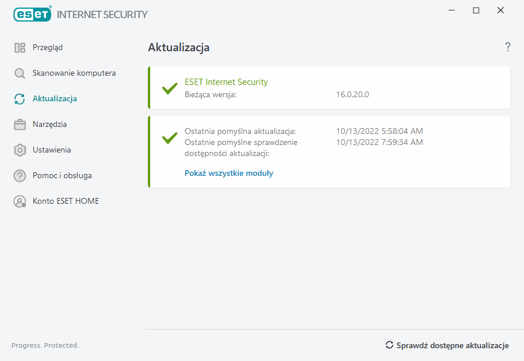Viewport: 524px width, 361px height.
Task: Show all modules via Pokaż wszystkie moduły
Action: 229,173
